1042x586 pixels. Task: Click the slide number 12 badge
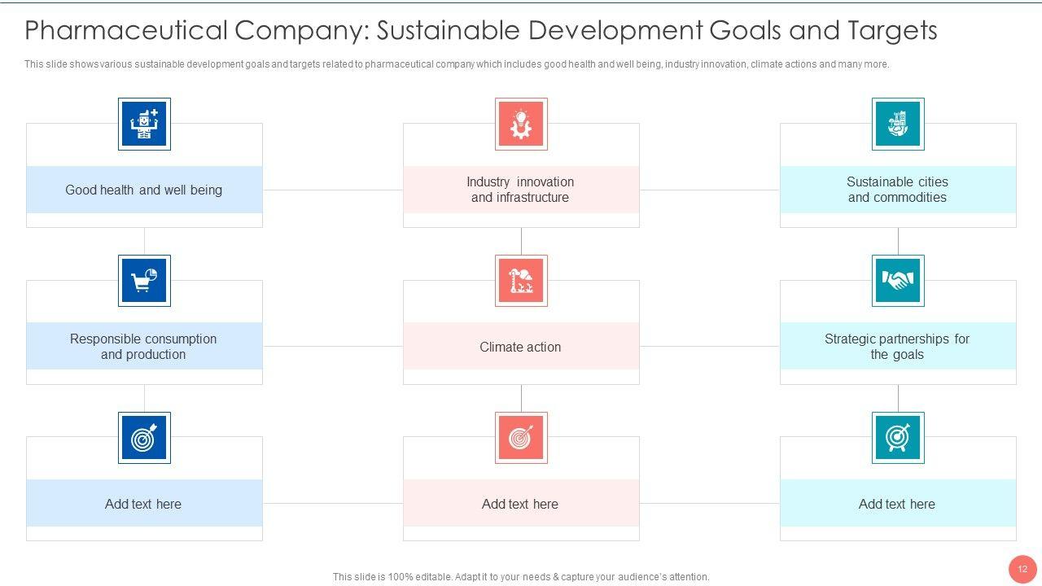[1022, 569]
